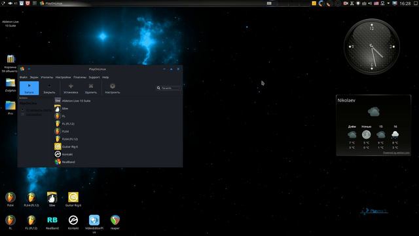Click the VideoEditorPlus desktop shortcut
This screenshot has height=236, width=419.
(94, 224)
